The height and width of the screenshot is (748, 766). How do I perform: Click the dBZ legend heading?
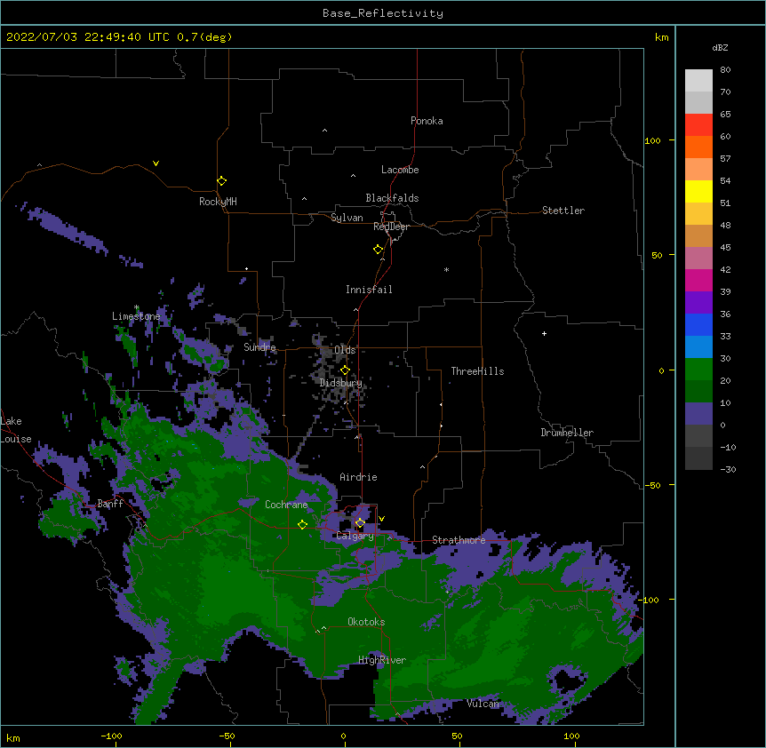tap(720, 47)
